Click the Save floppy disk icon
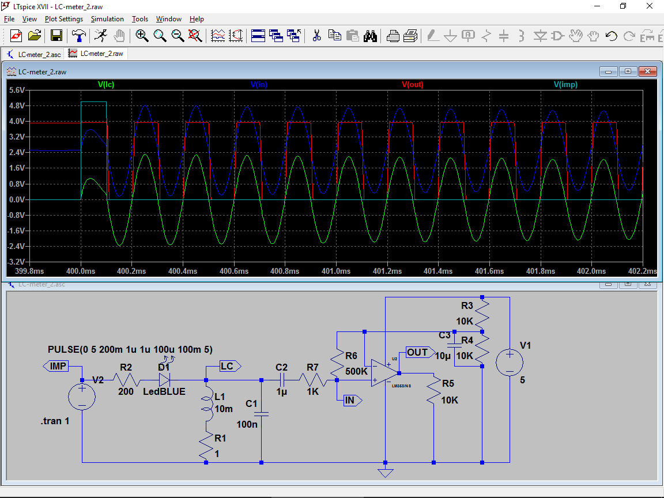 56,36
